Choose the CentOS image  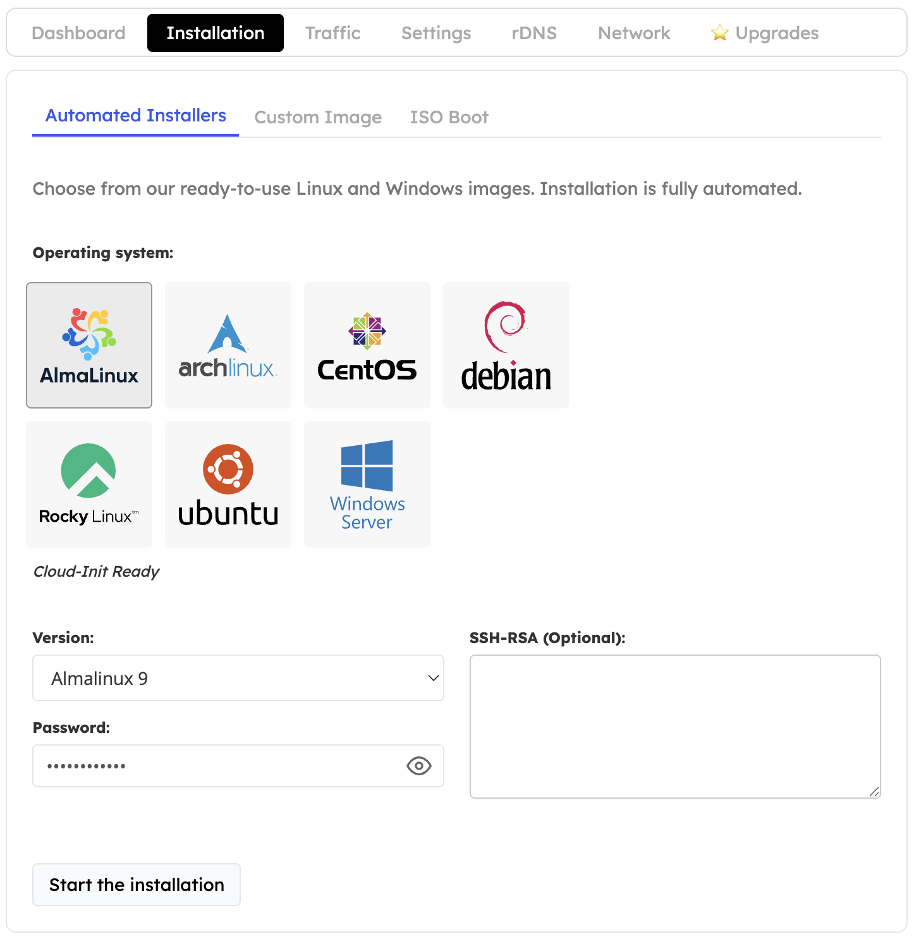pos(367,345)
